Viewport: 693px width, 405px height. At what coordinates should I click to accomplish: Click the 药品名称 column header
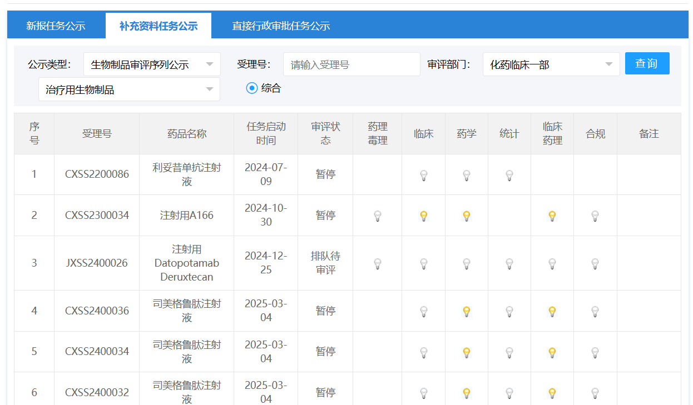(x=187, y=134)
